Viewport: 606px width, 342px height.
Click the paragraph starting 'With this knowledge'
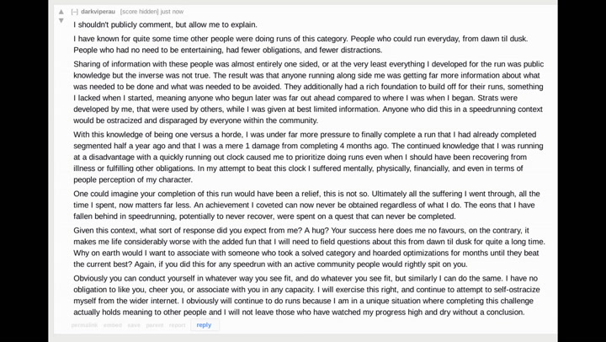[308, 157]
